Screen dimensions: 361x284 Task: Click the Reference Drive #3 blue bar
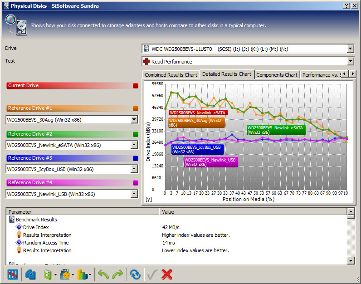(69, 158)
